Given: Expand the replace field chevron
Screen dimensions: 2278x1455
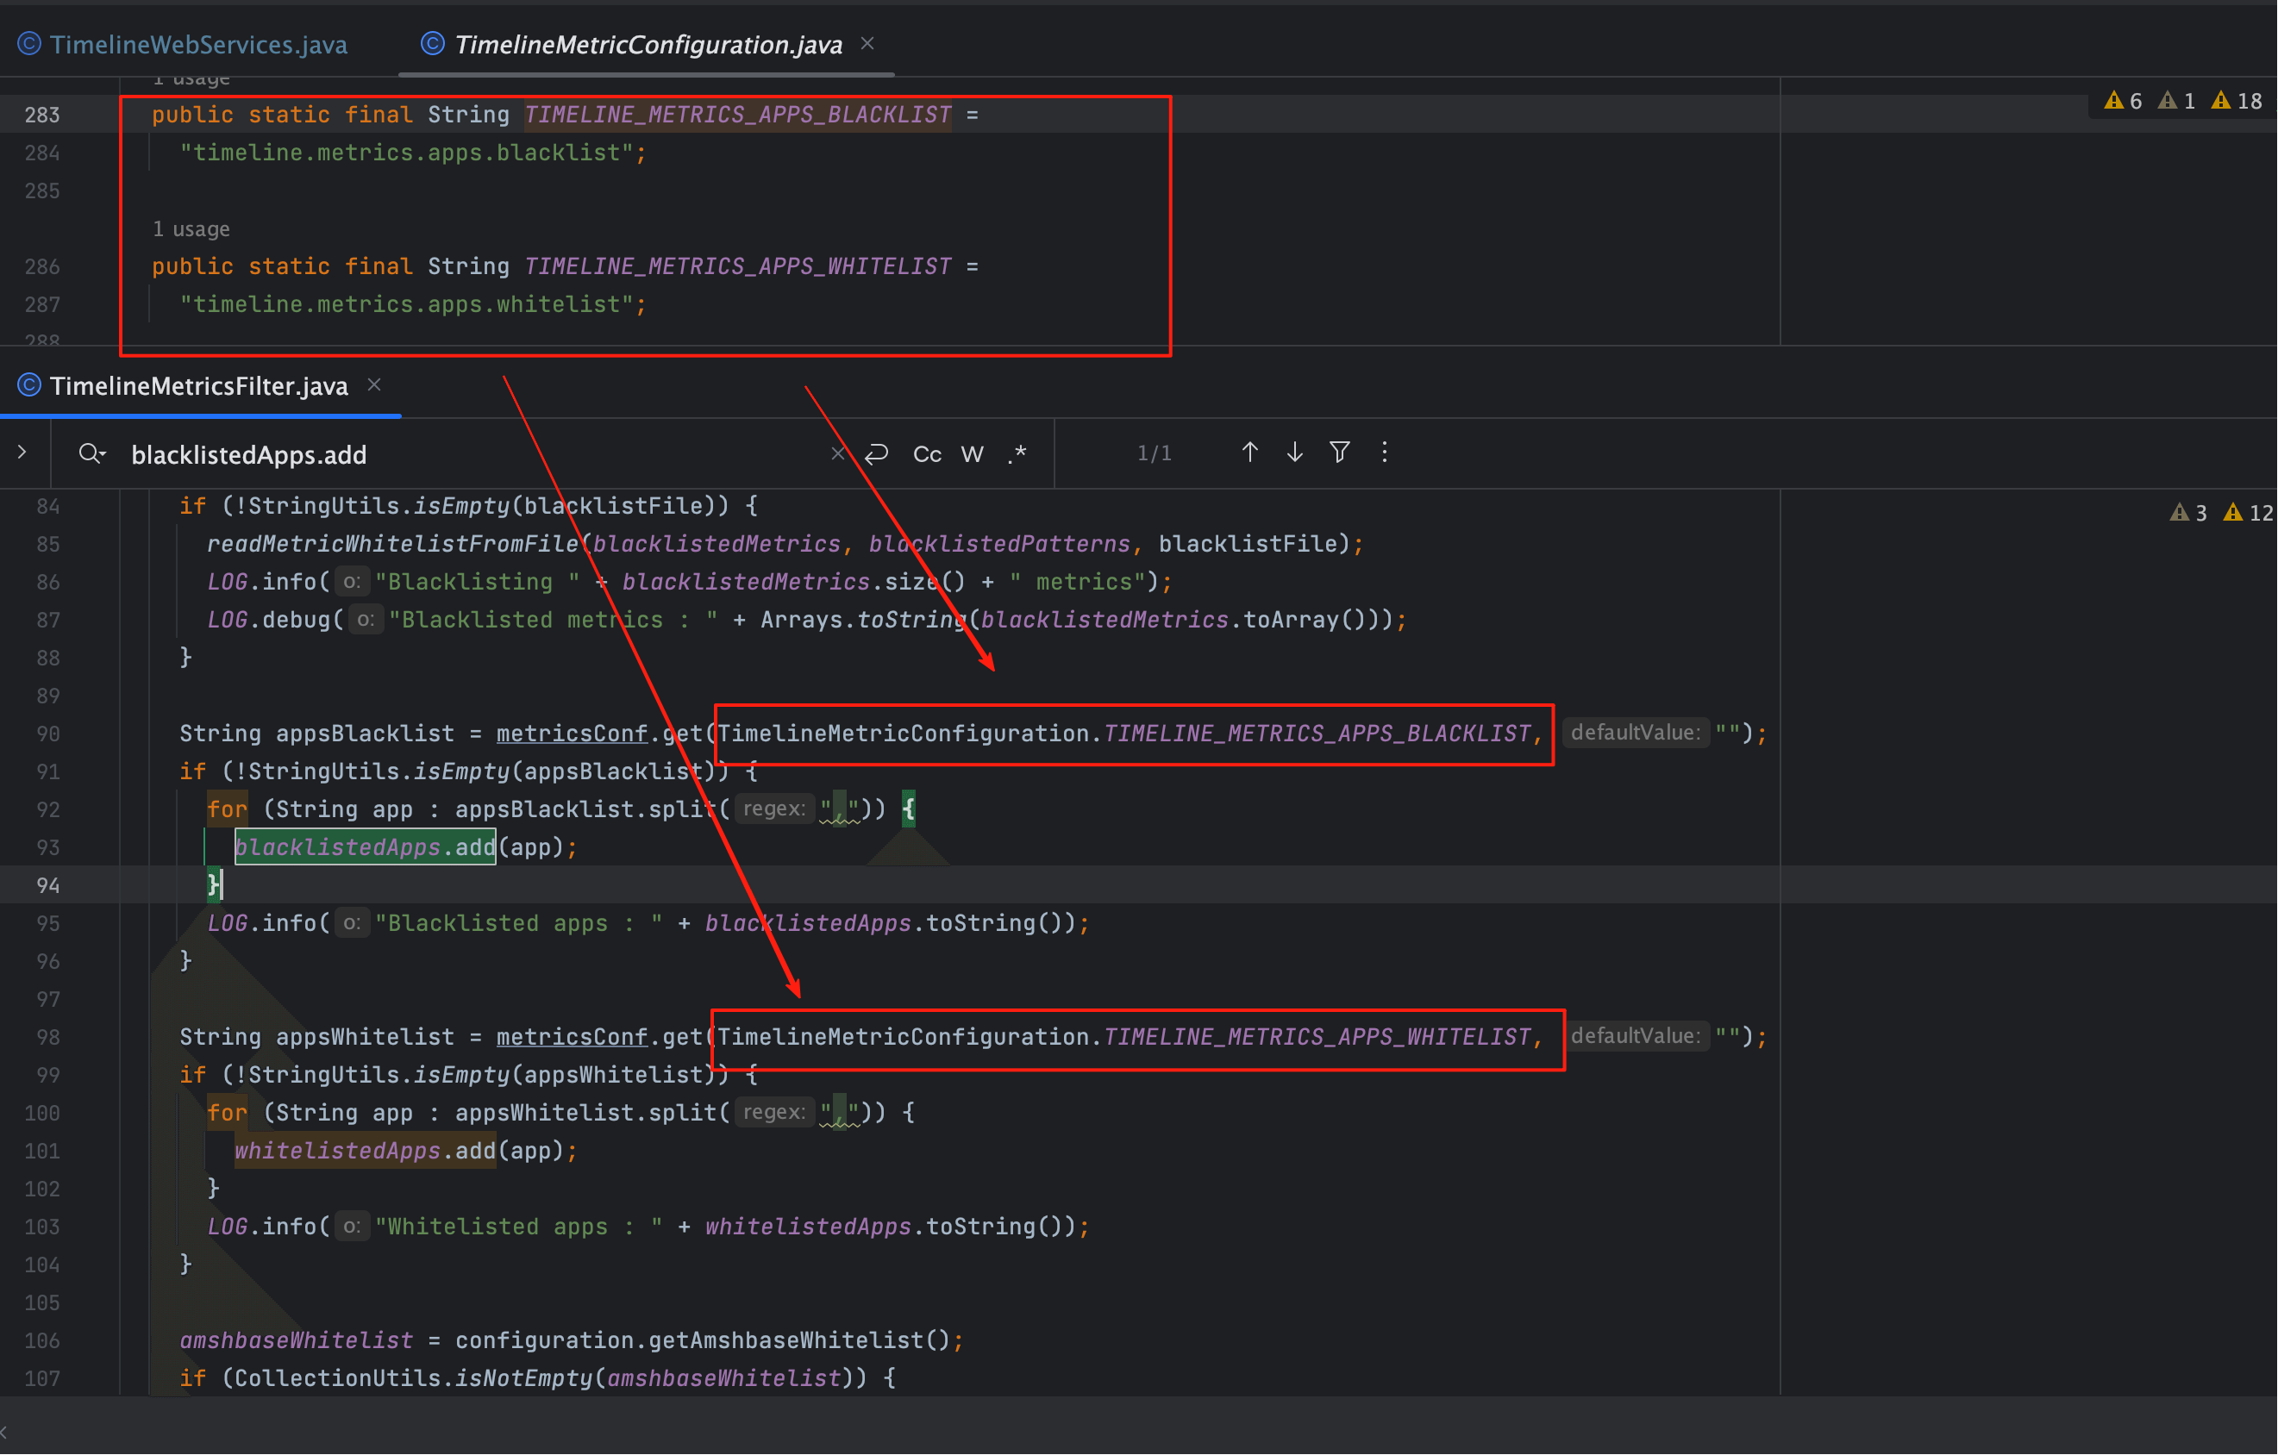Looking at the screenshot, I should (x=22, y=453).
